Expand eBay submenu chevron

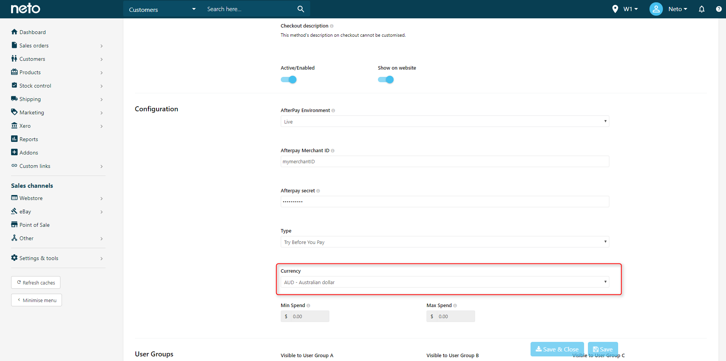point(101,212)
